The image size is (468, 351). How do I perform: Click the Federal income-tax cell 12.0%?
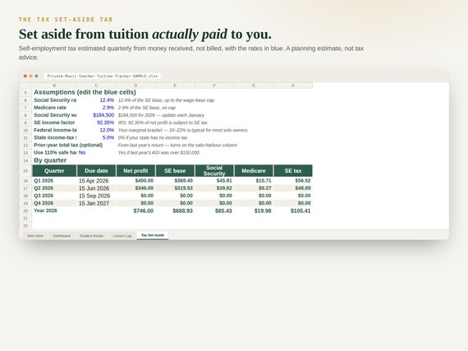click(x=96, y=130)
